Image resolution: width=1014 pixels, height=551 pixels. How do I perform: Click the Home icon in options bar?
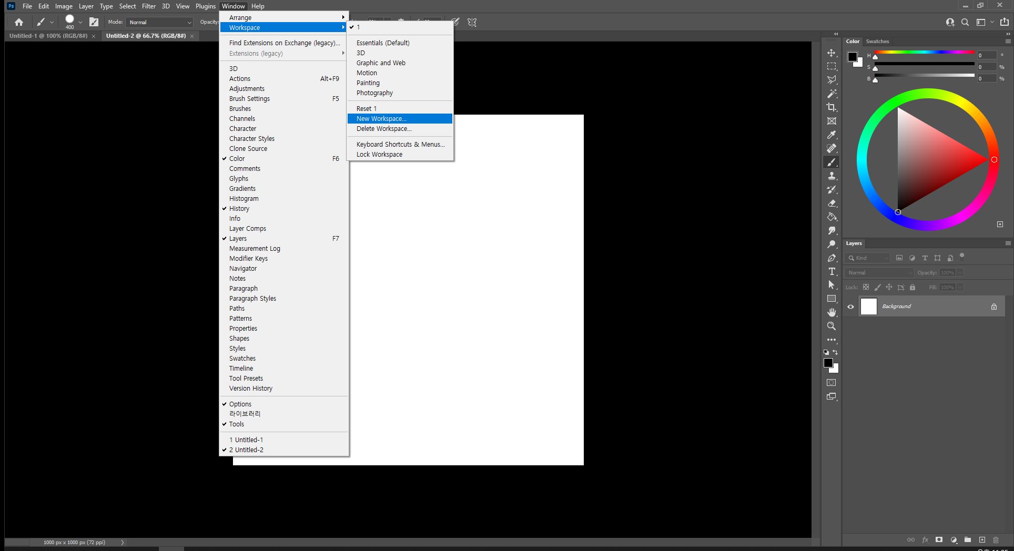(19, 22)
